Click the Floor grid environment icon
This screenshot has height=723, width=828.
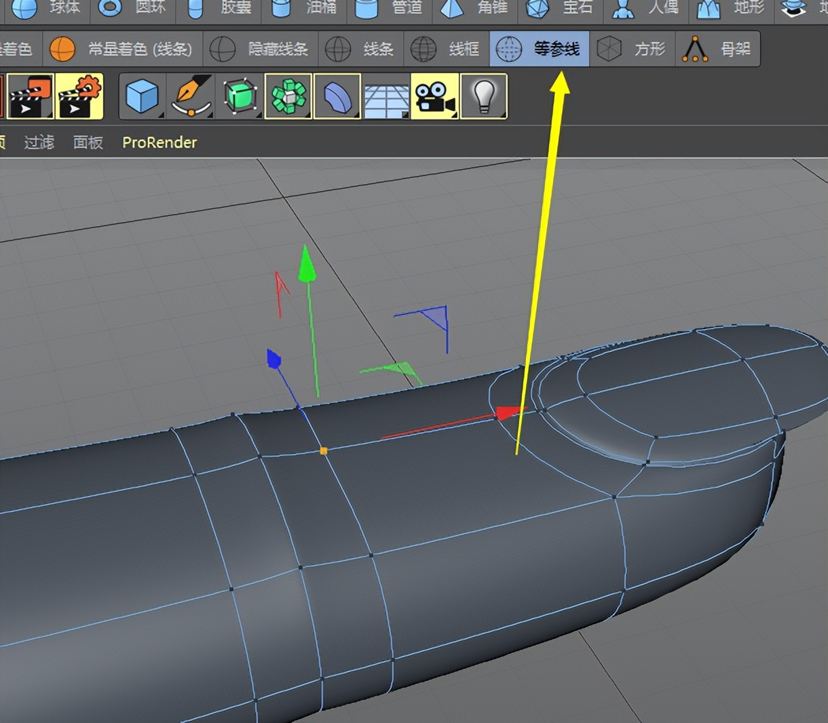click(x=386, y=96)
